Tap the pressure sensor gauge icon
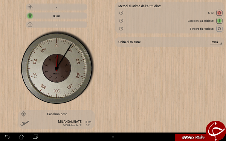Viewport: 226px width, 141px height. pos(30,25)
